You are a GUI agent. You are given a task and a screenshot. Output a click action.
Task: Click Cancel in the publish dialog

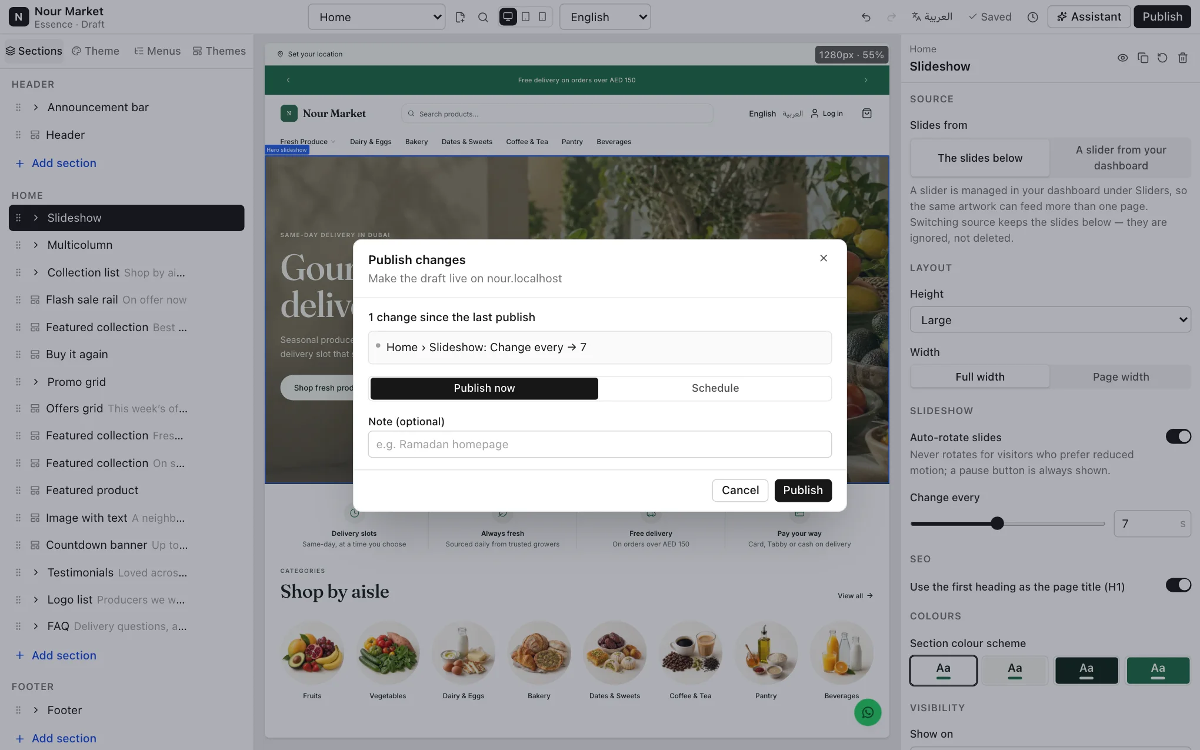740,491
